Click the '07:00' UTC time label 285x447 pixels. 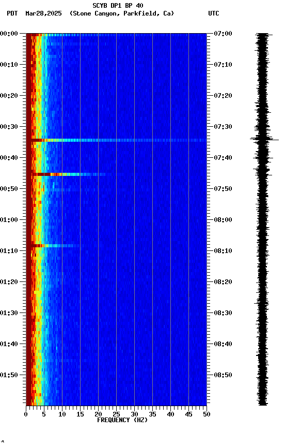pos(223,34)
